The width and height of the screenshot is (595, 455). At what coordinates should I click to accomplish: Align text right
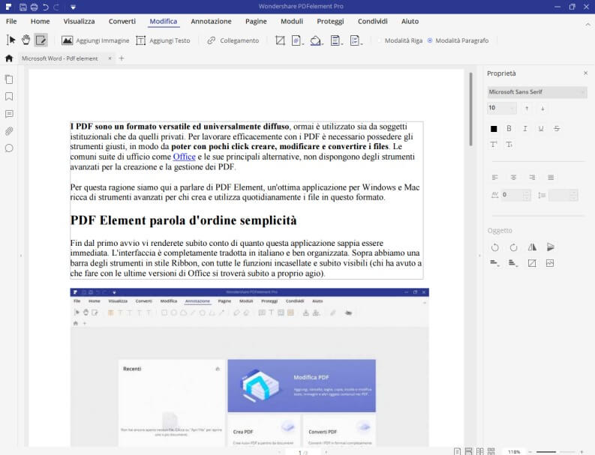click(532, 178)
